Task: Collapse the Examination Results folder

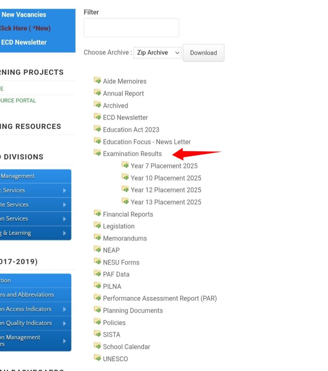Action: click(x=132, y=154)
